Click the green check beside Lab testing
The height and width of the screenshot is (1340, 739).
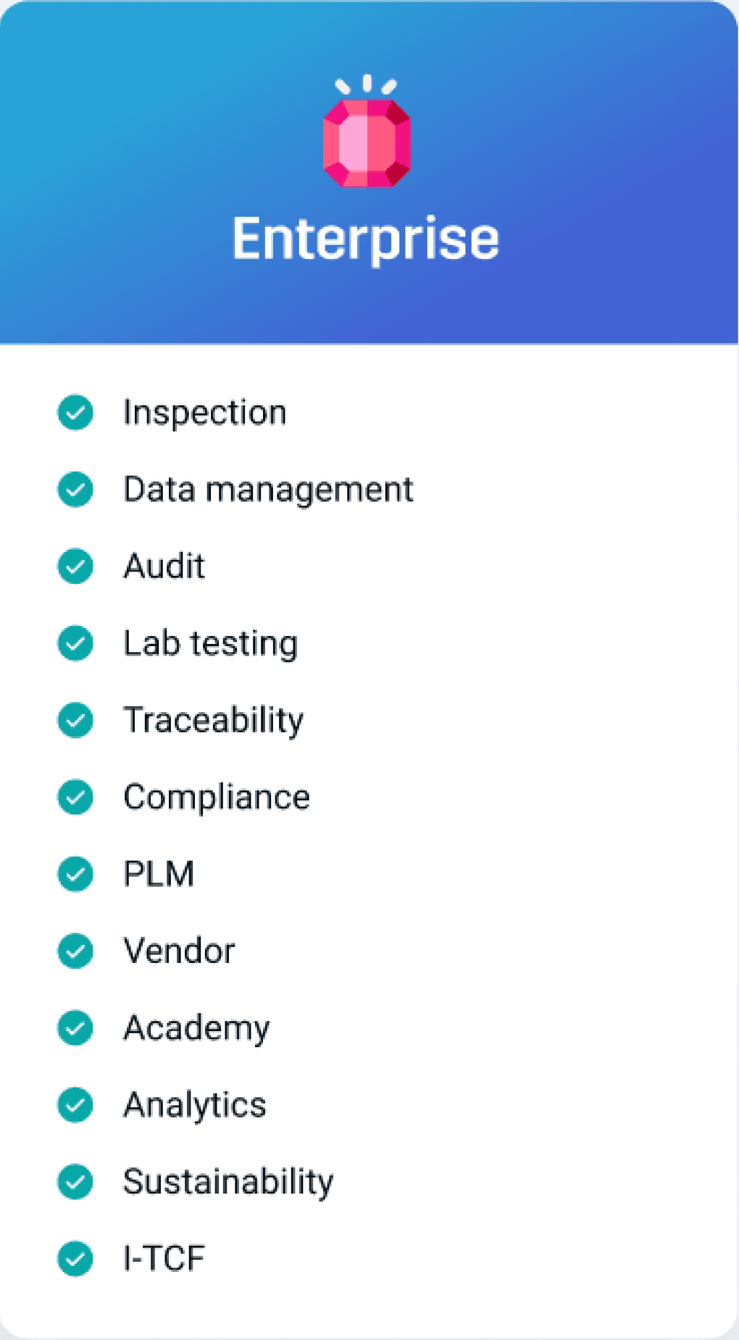tap(75, 643)
